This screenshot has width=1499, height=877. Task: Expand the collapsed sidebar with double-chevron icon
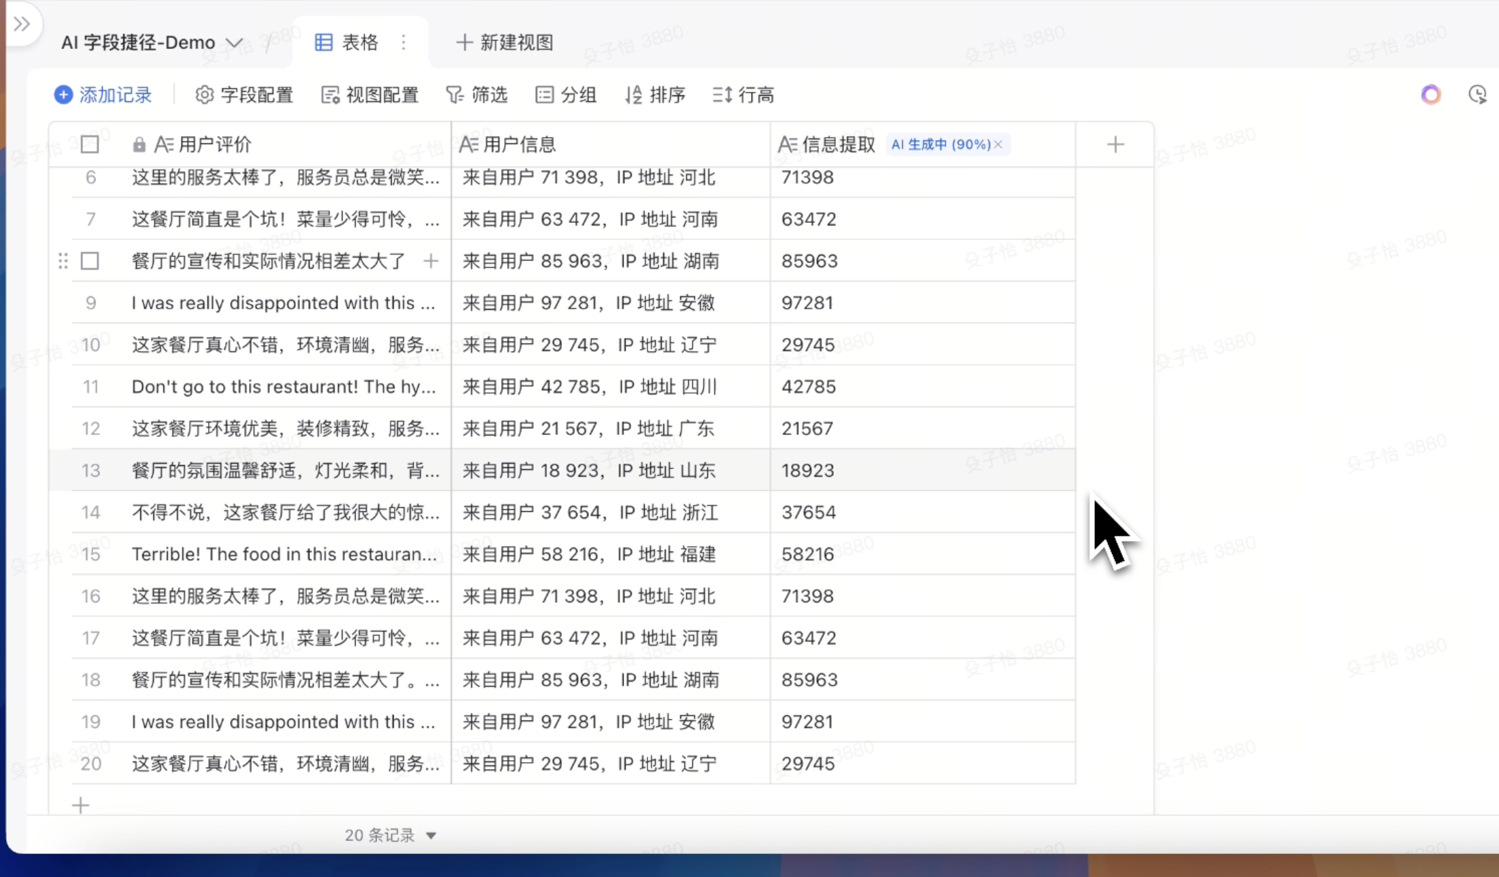22,24
